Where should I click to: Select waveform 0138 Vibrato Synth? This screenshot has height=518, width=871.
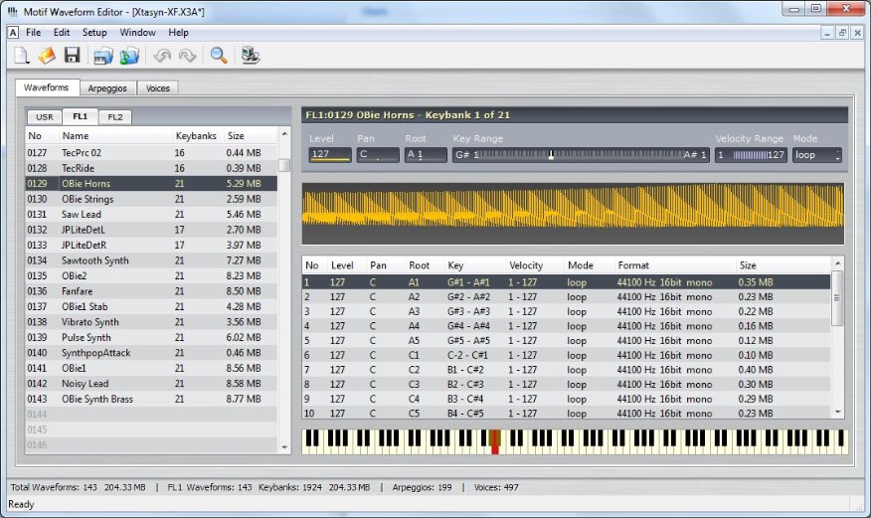[x=151, y=322]
